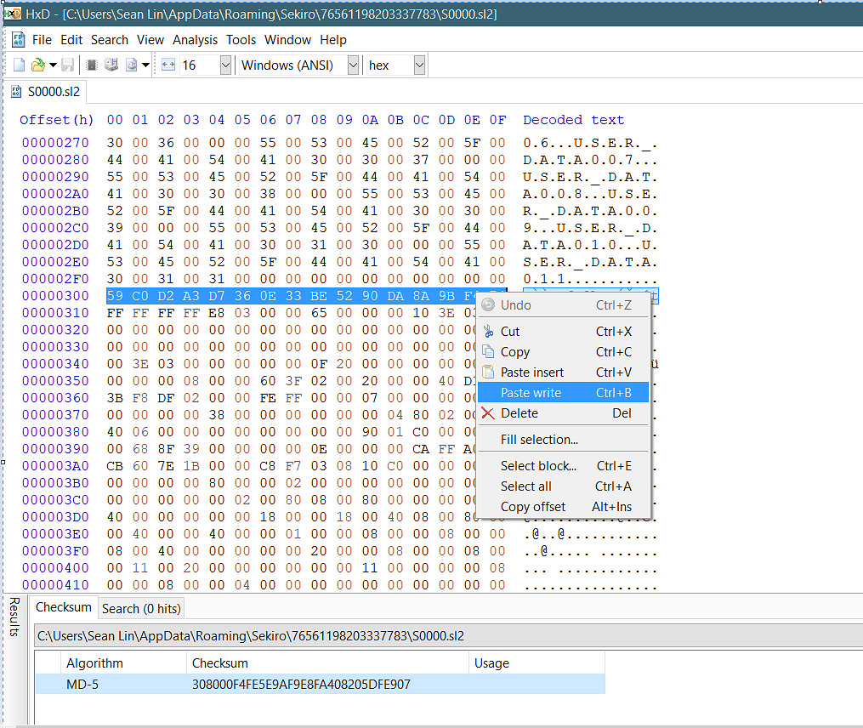Click the bytes-per-row width icon
Screen dimensions: 863x728
tap(167, 65)
